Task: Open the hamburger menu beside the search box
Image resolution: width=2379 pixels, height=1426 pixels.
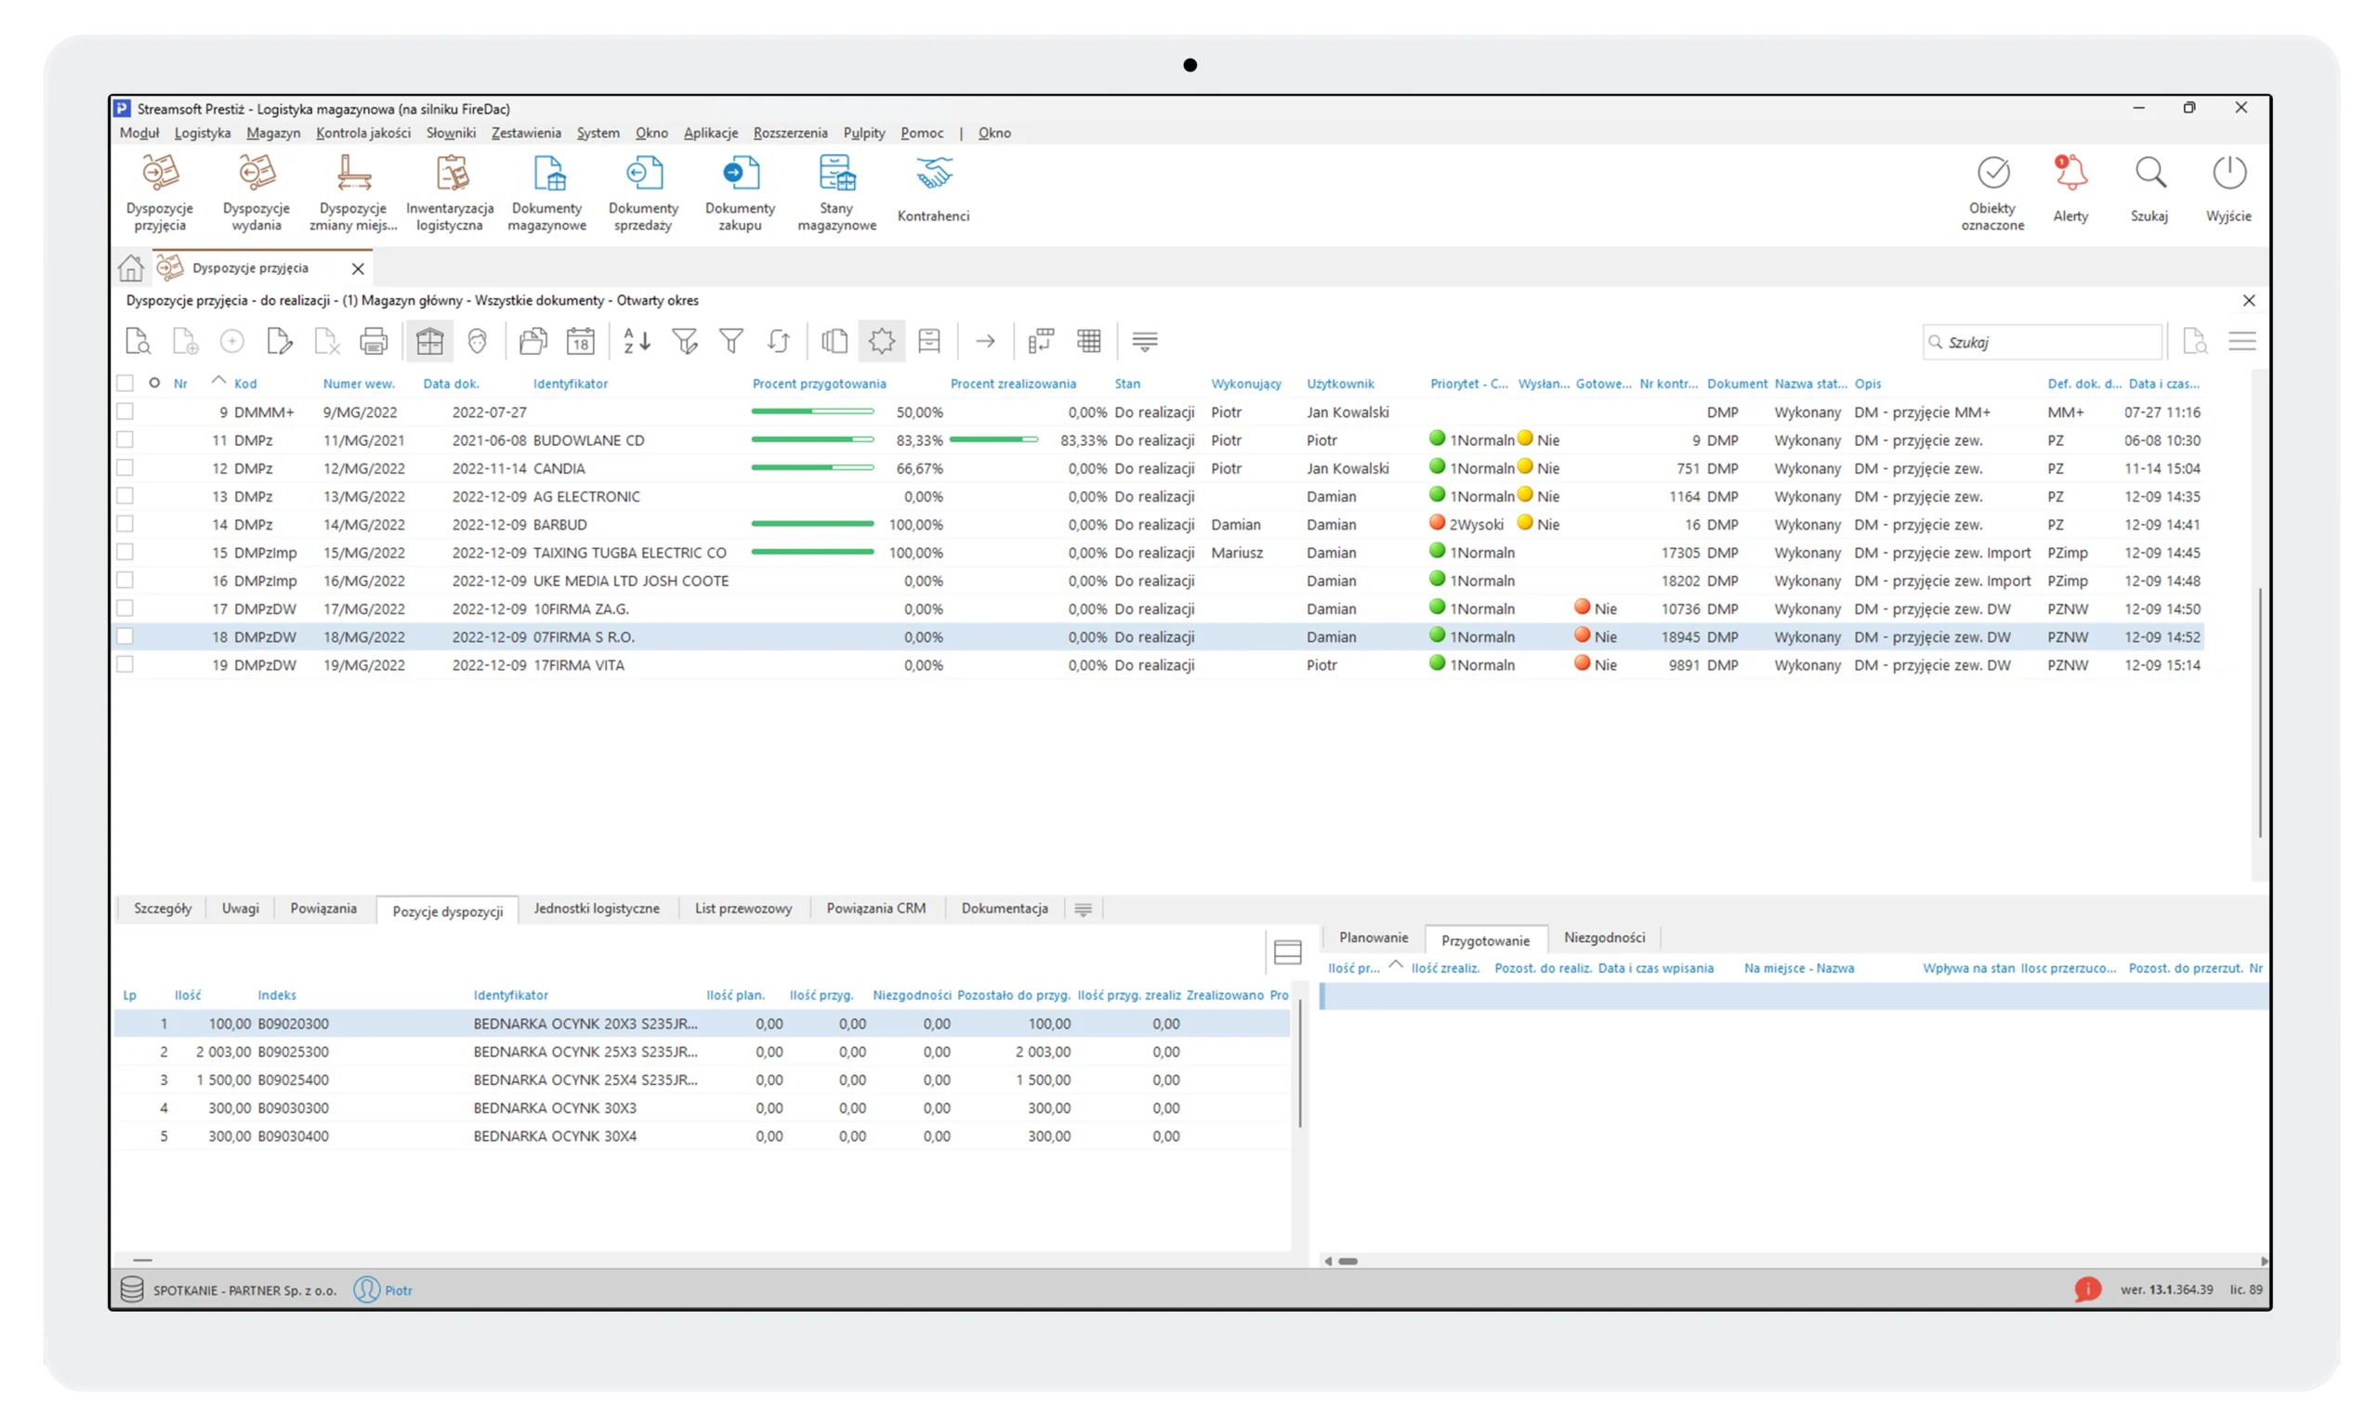Action: pos(2241,341)
